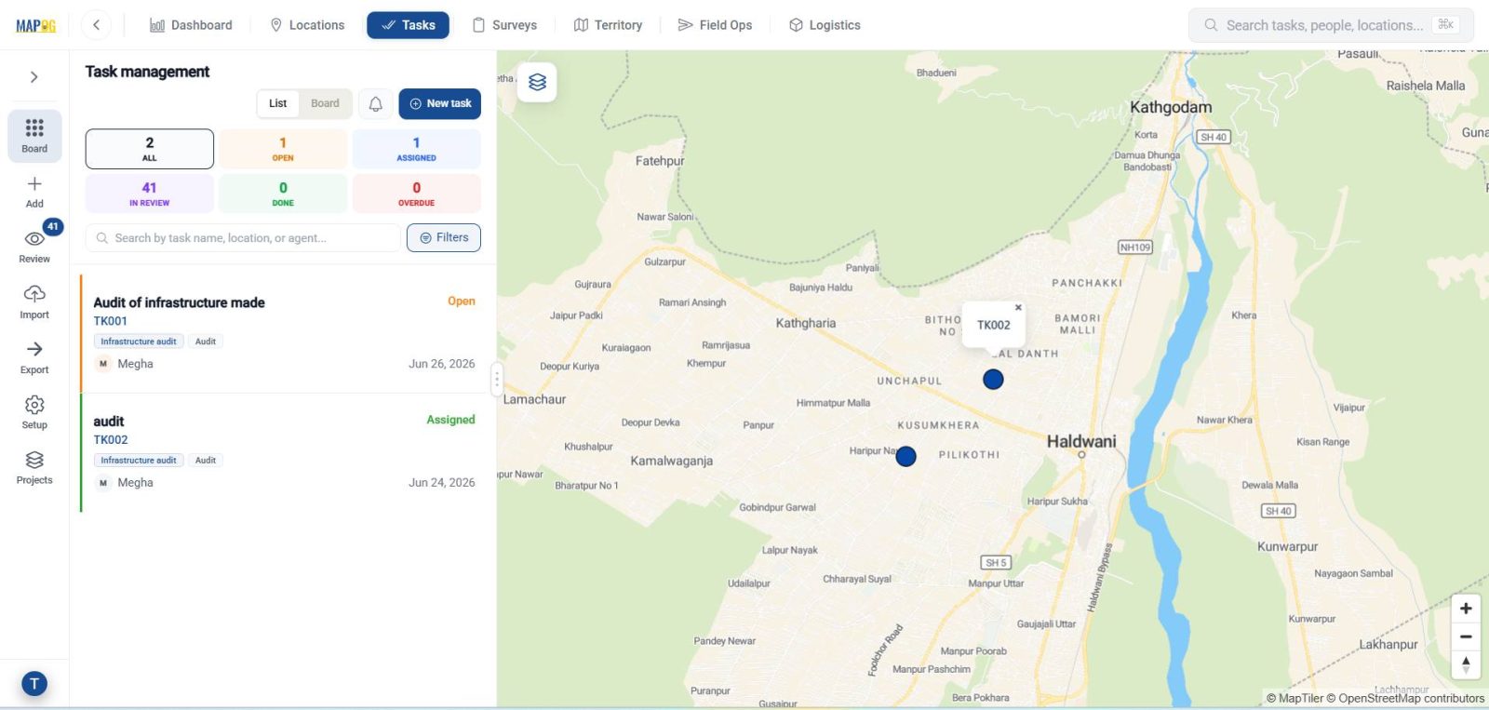Reset map bearing with compass
The width and height of the screenshot is (1489, 710).
[x=1466, y=664]
